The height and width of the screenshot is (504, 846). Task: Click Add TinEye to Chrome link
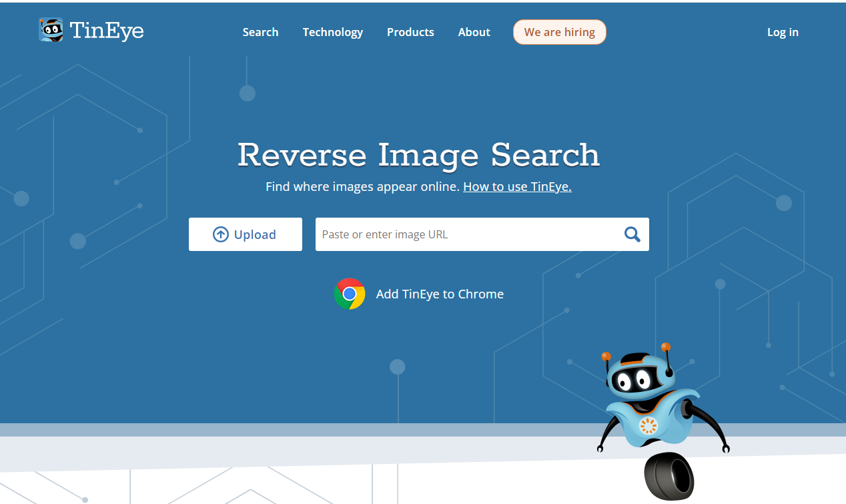click(x=440, y=294)
